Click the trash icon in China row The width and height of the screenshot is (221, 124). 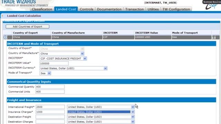pos(214,37)
